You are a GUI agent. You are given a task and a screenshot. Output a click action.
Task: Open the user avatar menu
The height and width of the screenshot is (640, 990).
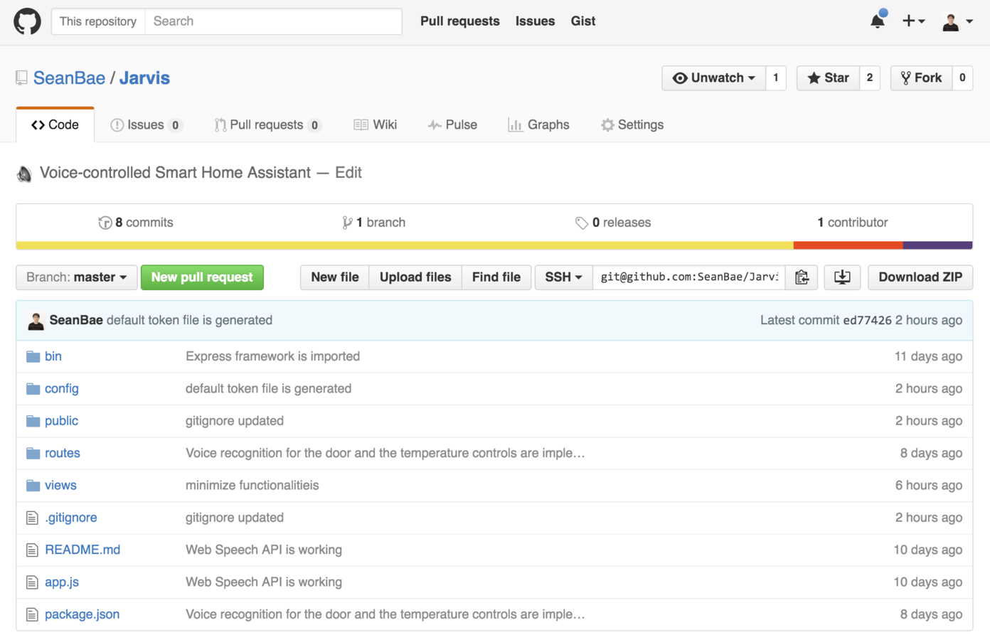pos(957,21)
